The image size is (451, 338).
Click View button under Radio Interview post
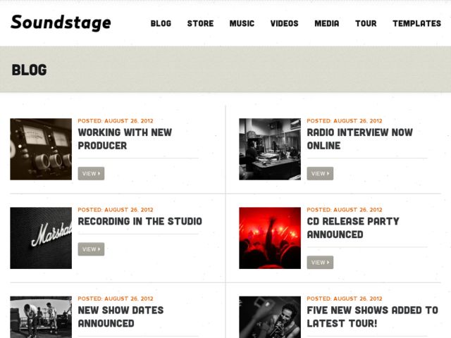click(x=320, y=174)
